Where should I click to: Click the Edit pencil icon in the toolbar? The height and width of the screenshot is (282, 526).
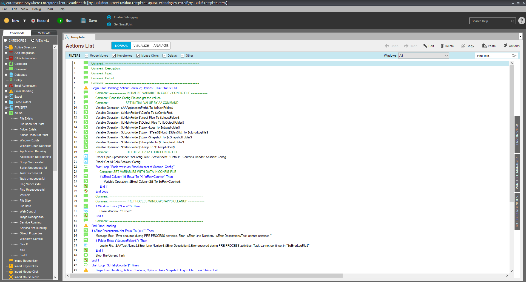(425, 46)
